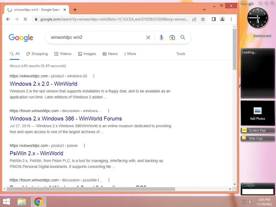Open the share this page icon

click(194, 19)
